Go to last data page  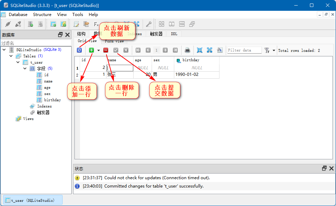click(x=175, y=50)
